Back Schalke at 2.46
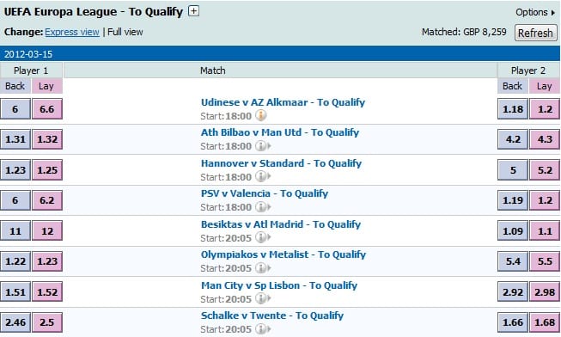This screenshot has height=337, width=561. click(15, 322)
